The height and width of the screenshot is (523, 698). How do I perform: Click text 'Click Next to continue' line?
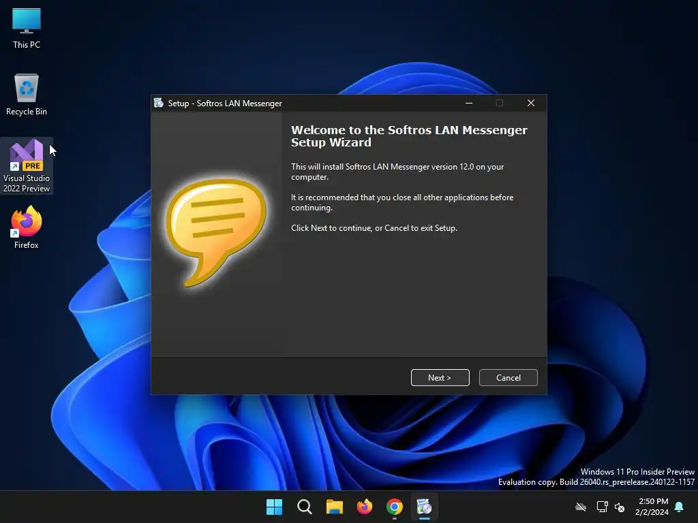tap(374, 228)
